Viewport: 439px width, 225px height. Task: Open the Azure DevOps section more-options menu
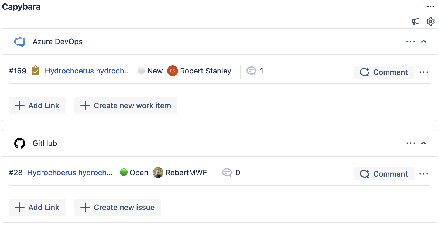coord(410,41)
